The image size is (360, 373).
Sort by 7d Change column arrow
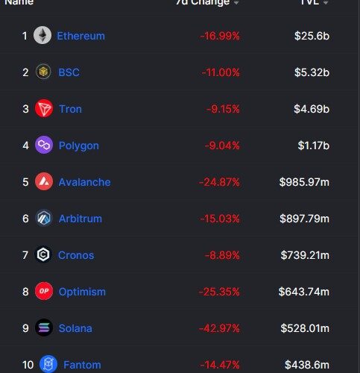236,2
